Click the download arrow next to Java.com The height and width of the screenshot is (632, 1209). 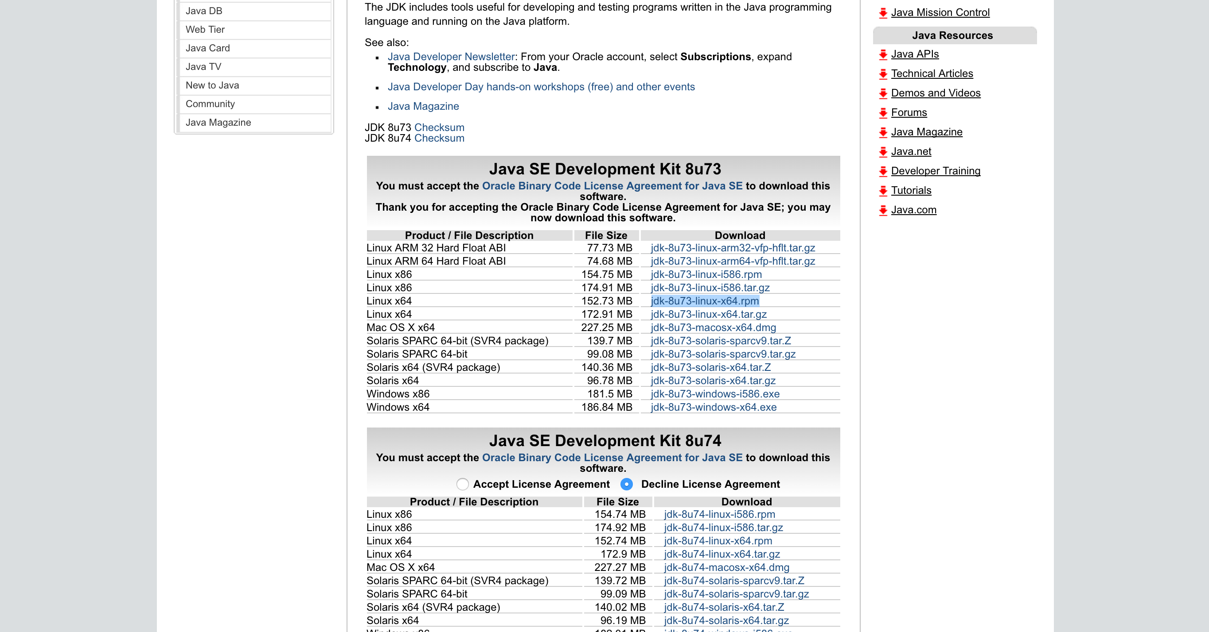coord(883,210)
